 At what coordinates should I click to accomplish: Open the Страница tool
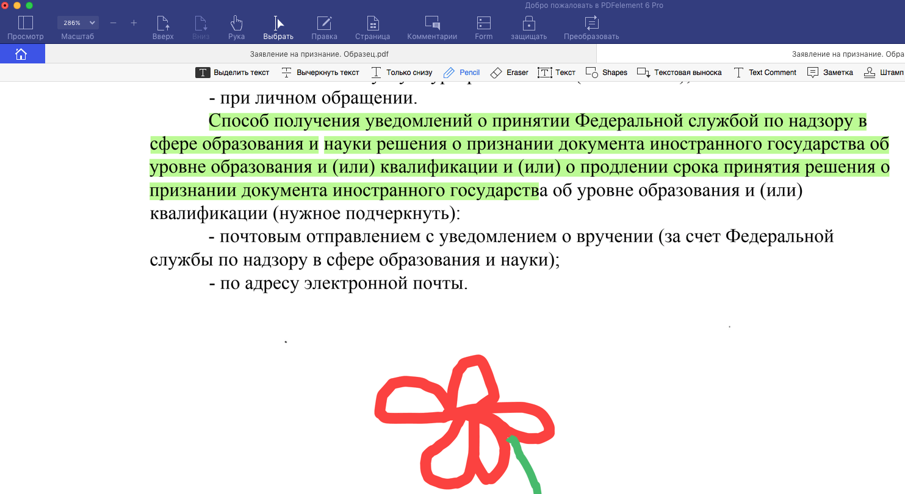(x=373, y=27)
